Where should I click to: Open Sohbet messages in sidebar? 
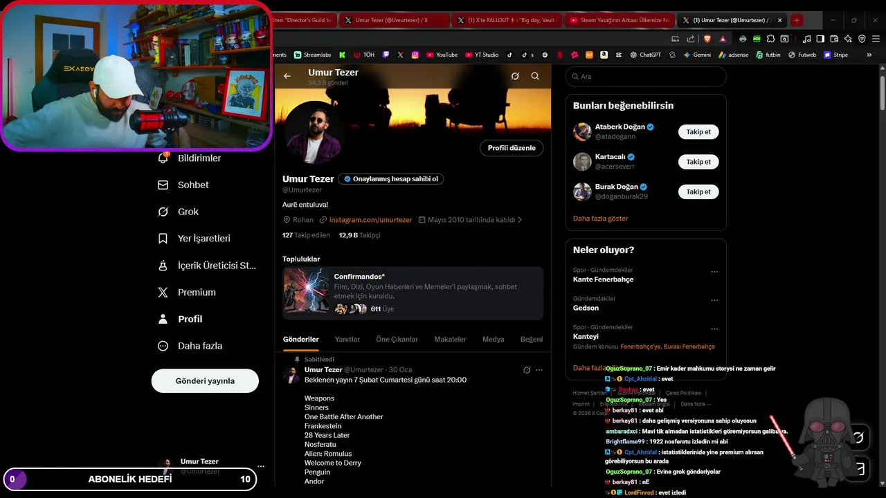(x=183, y=185)
